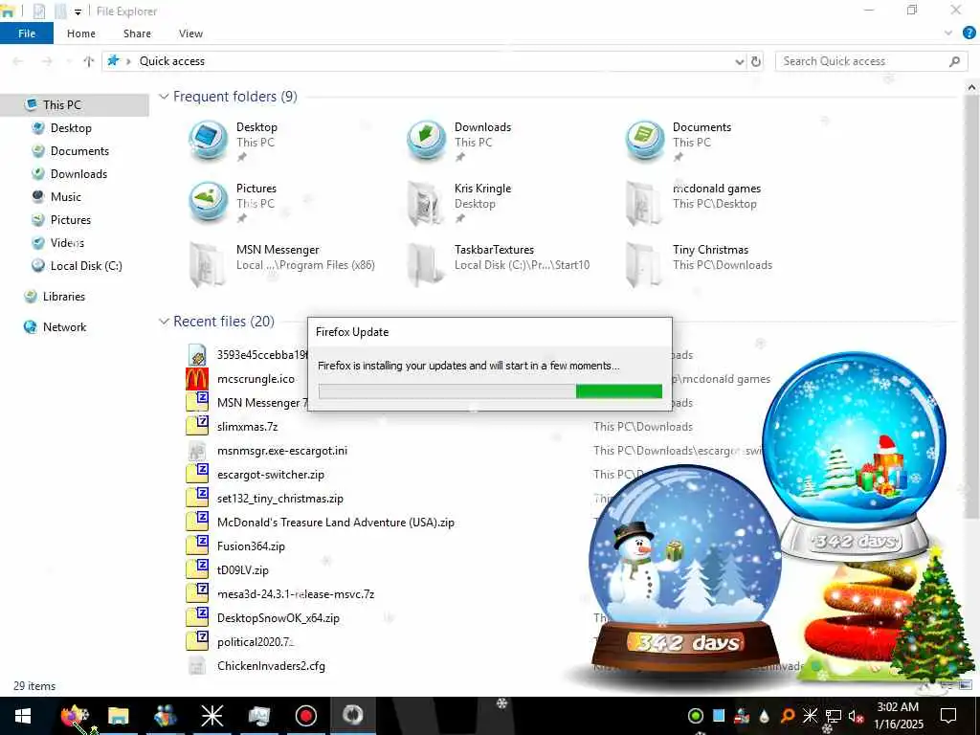Open the address bar history dropdown
The image size is (980, 735).
click(740, 61)
